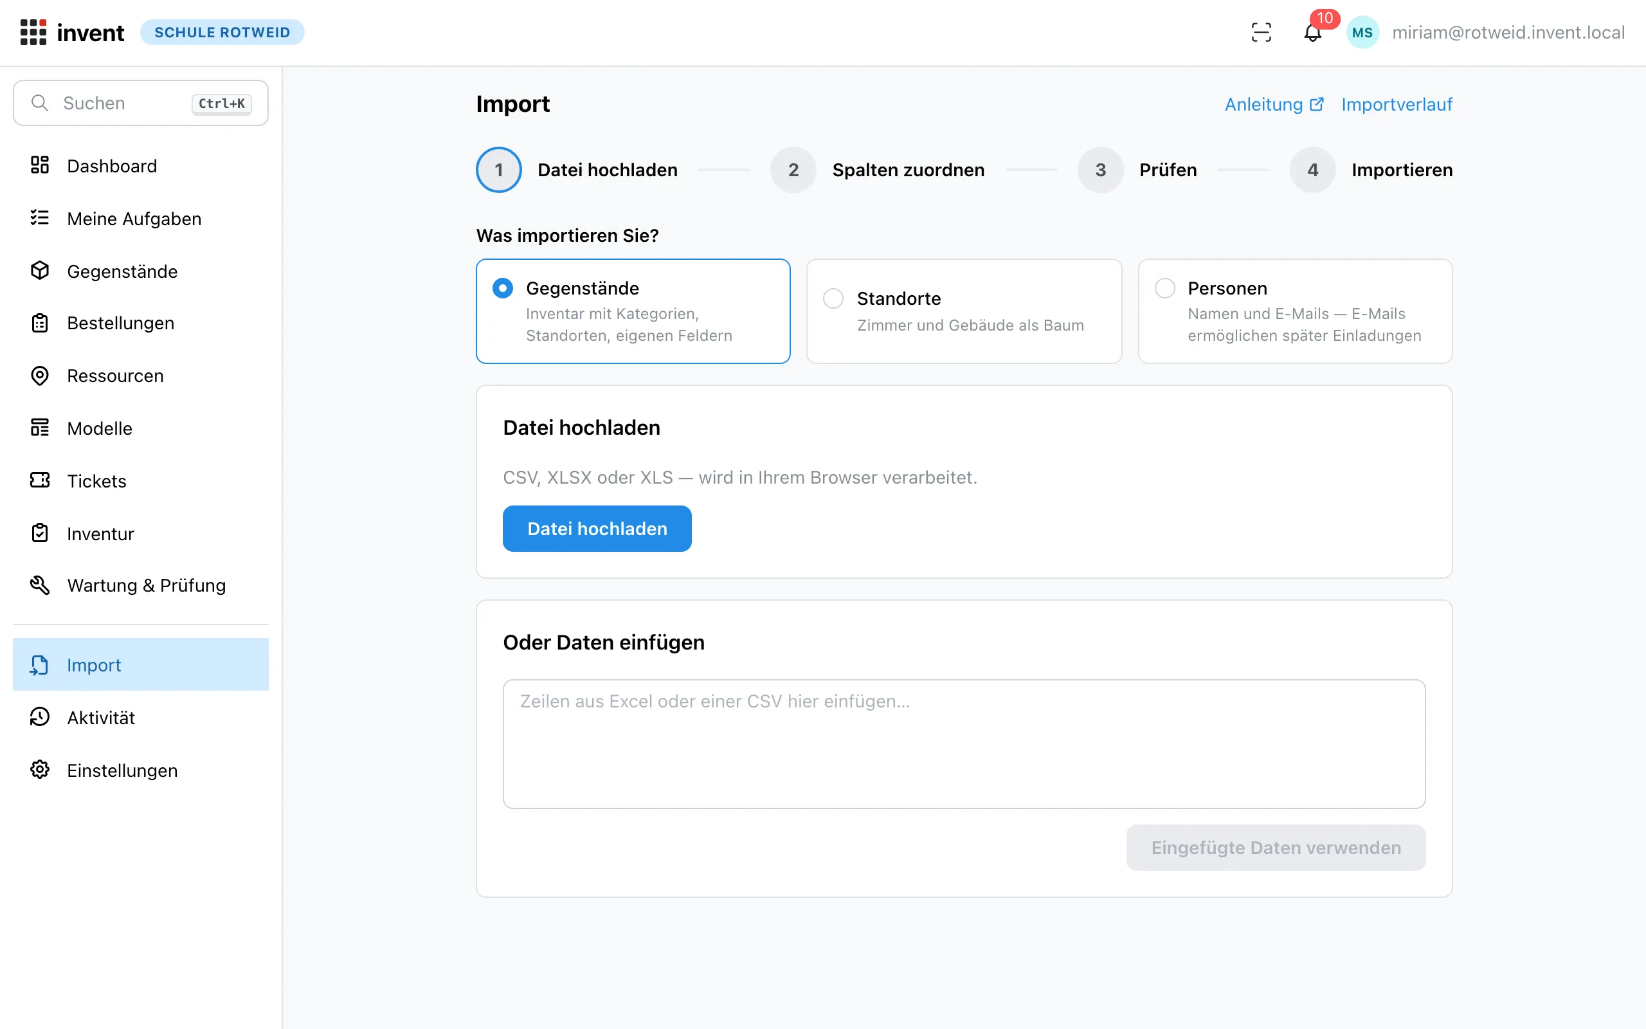Go to Meine Aufgaben
Viewport: 1646px width, 1029px height.
click(x=141, y=219)
